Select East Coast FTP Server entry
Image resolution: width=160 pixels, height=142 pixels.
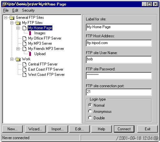[46, 69]
